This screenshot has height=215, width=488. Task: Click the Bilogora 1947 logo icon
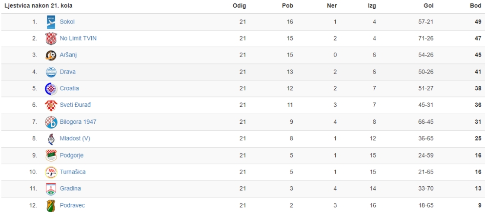coord(51,122)
